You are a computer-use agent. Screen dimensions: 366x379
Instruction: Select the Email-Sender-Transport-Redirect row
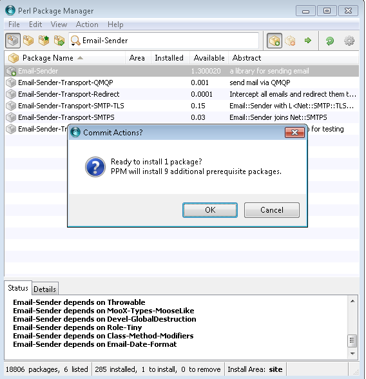point(182,94)
